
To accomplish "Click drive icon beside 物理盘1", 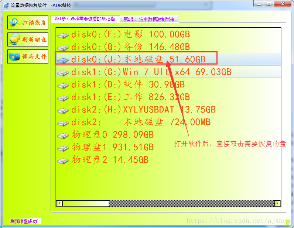I will coord(63,148).
